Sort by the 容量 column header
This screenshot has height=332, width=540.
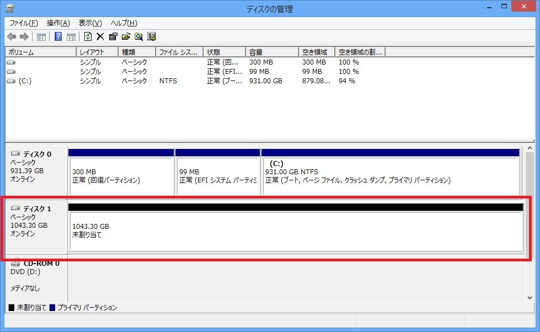pos(272,52)
